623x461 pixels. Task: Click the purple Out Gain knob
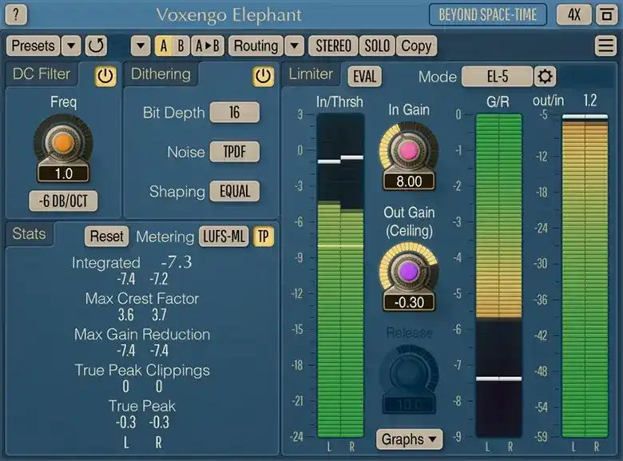pyautogui.click(x=408, y=272)
